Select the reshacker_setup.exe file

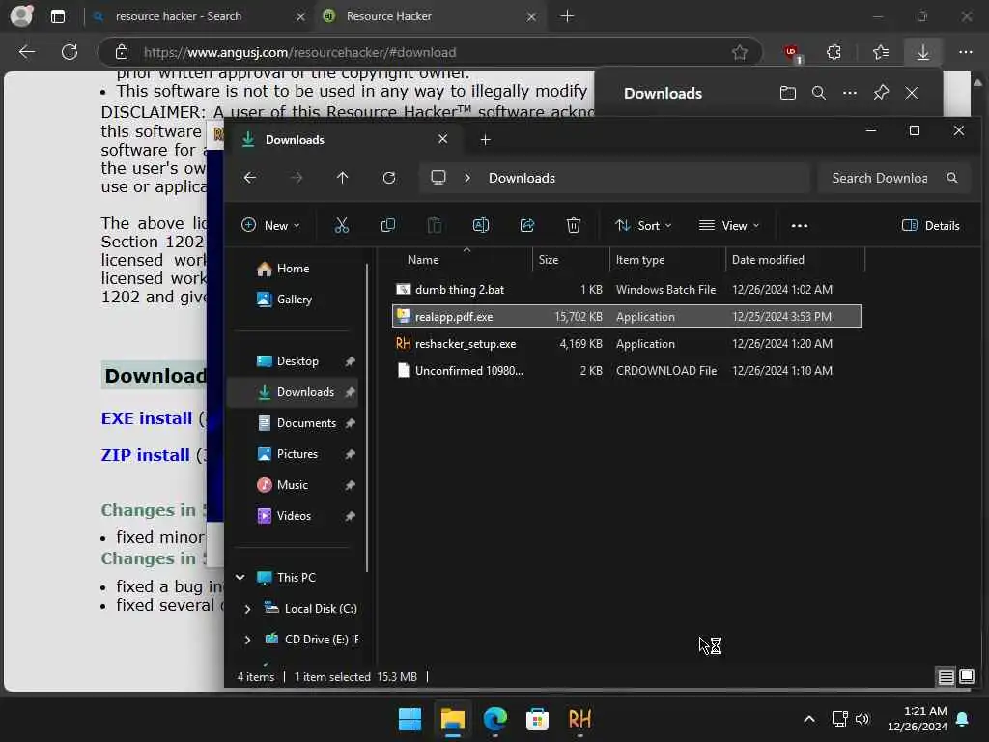click(626, 344)
